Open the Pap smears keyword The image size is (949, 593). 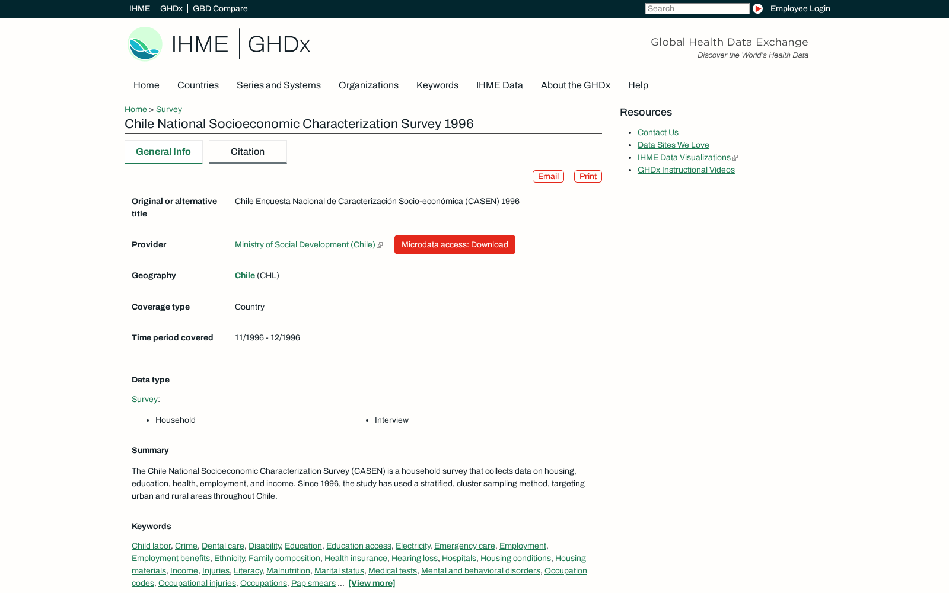313,583
